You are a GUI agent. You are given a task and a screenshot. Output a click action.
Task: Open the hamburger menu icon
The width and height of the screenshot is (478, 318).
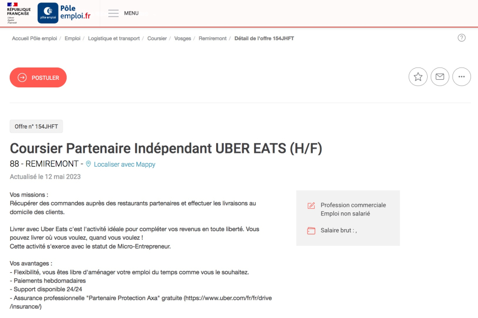click(113, 13)
